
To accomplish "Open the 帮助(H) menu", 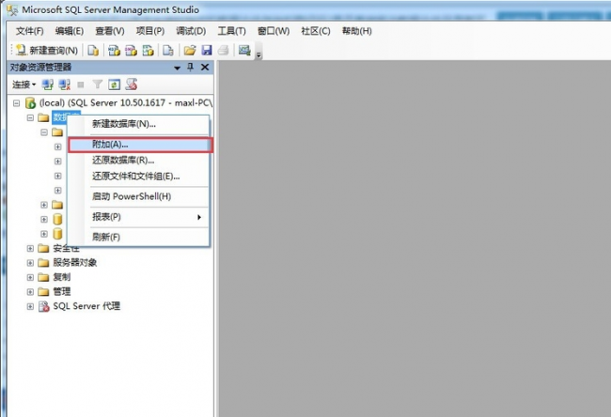I will [356, 31].
